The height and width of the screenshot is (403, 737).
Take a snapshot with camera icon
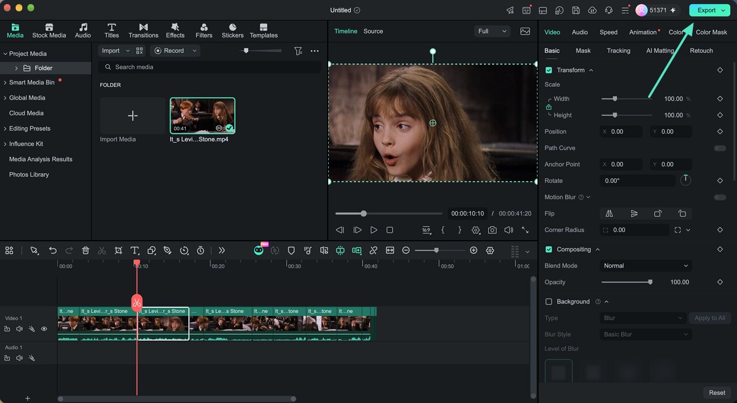(x=492, y=230)
